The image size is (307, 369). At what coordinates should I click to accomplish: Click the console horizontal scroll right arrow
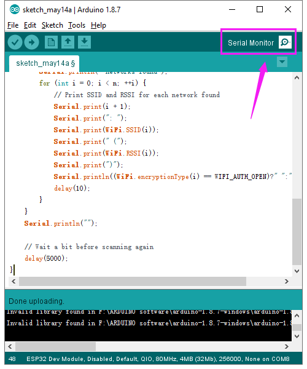tap(287, 347)
